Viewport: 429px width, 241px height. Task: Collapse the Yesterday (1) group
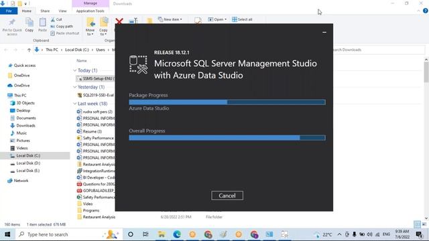74,87
